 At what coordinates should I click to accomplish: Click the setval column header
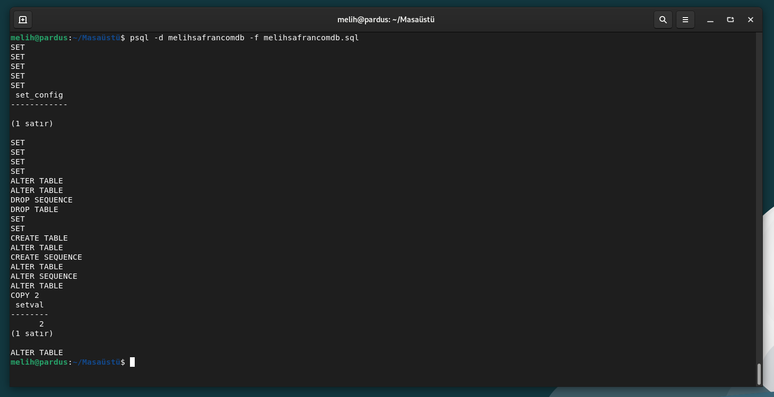(30, 305)
